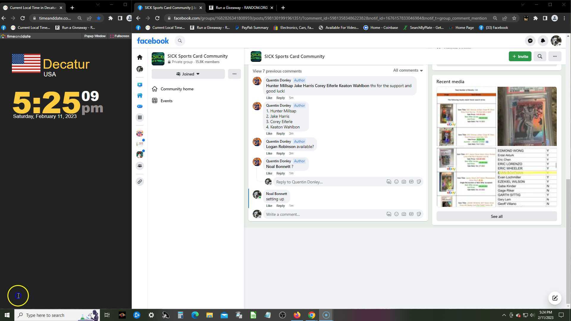The image size is (571, 321).
Task: Switch to the RANDOM.ORG Giveaway tab
Action: coord(241,8)
